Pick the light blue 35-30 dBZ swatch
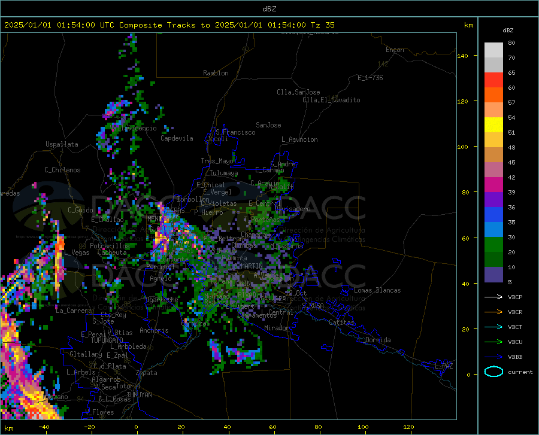 click(493, 230)
